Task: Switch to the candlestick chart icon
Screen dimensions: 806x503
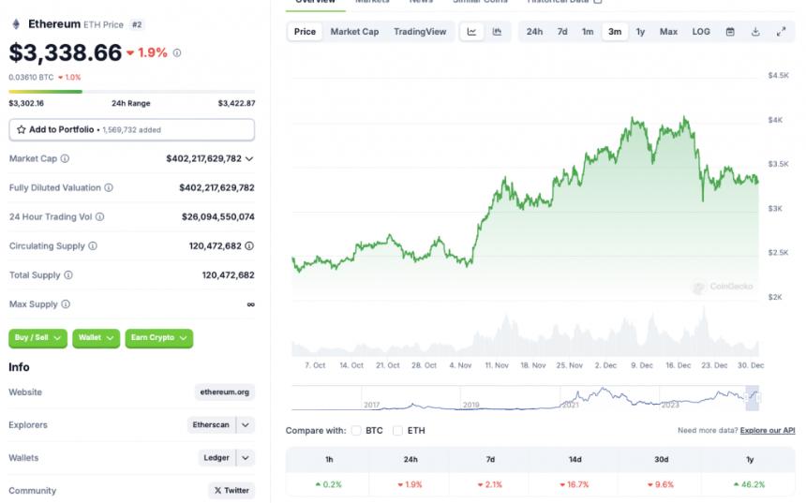Action: tap(497, 32)
